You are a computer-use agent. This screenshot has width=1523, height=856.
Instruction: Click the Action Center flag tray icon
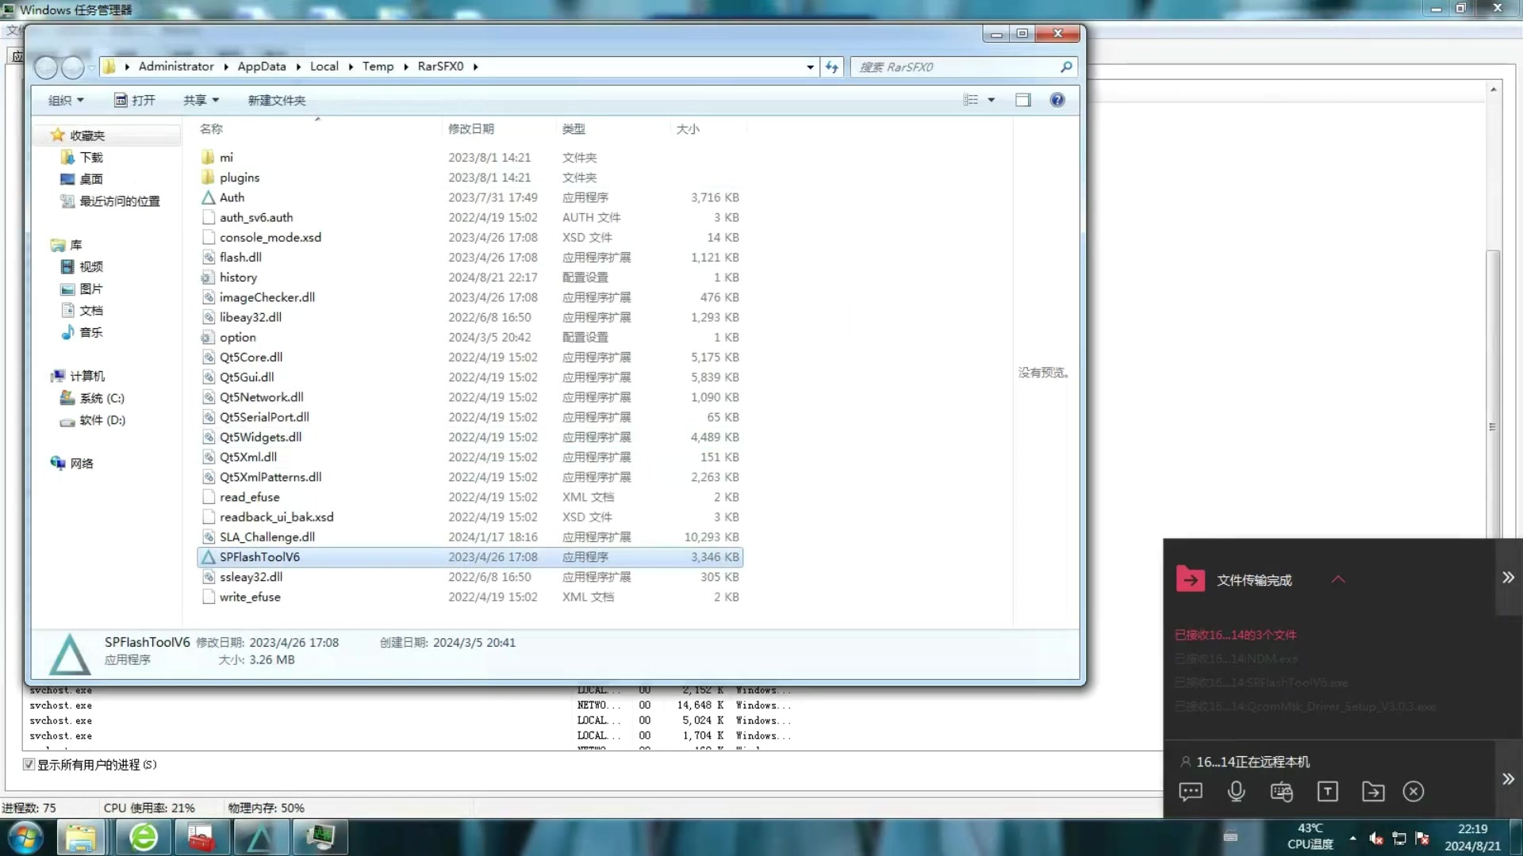click(x=1422, y=839)
